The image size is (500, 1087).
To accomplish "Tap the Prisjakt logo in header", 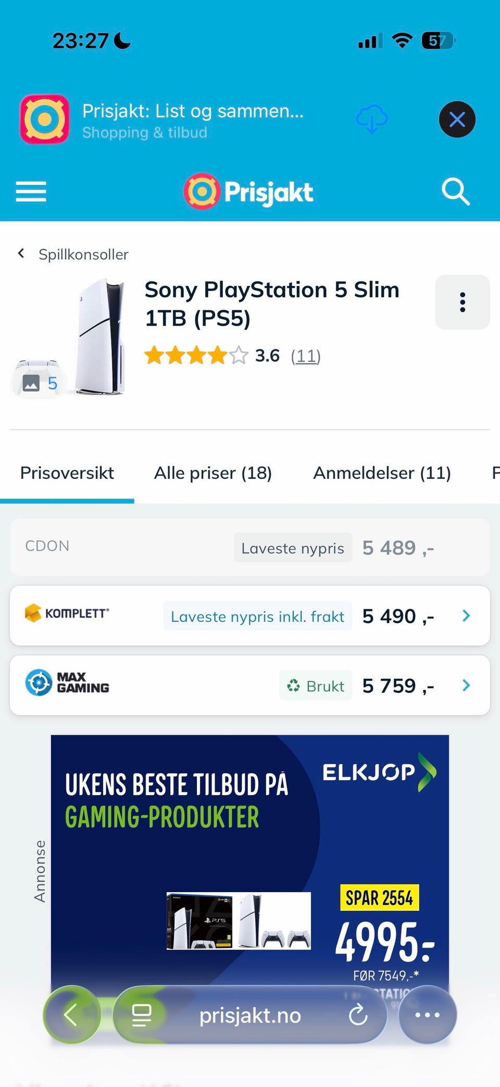I will [248, 192].
